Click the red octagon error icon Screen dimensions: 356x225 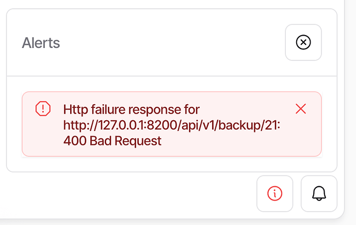pos(43,108)
